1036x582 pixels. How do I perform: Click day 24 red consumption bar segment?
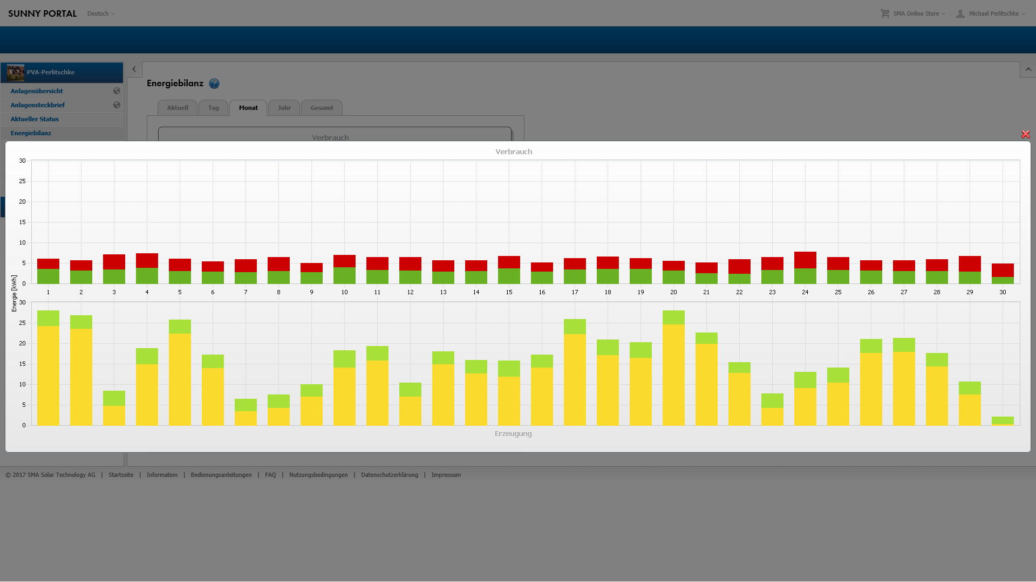[x=805, y=260]
